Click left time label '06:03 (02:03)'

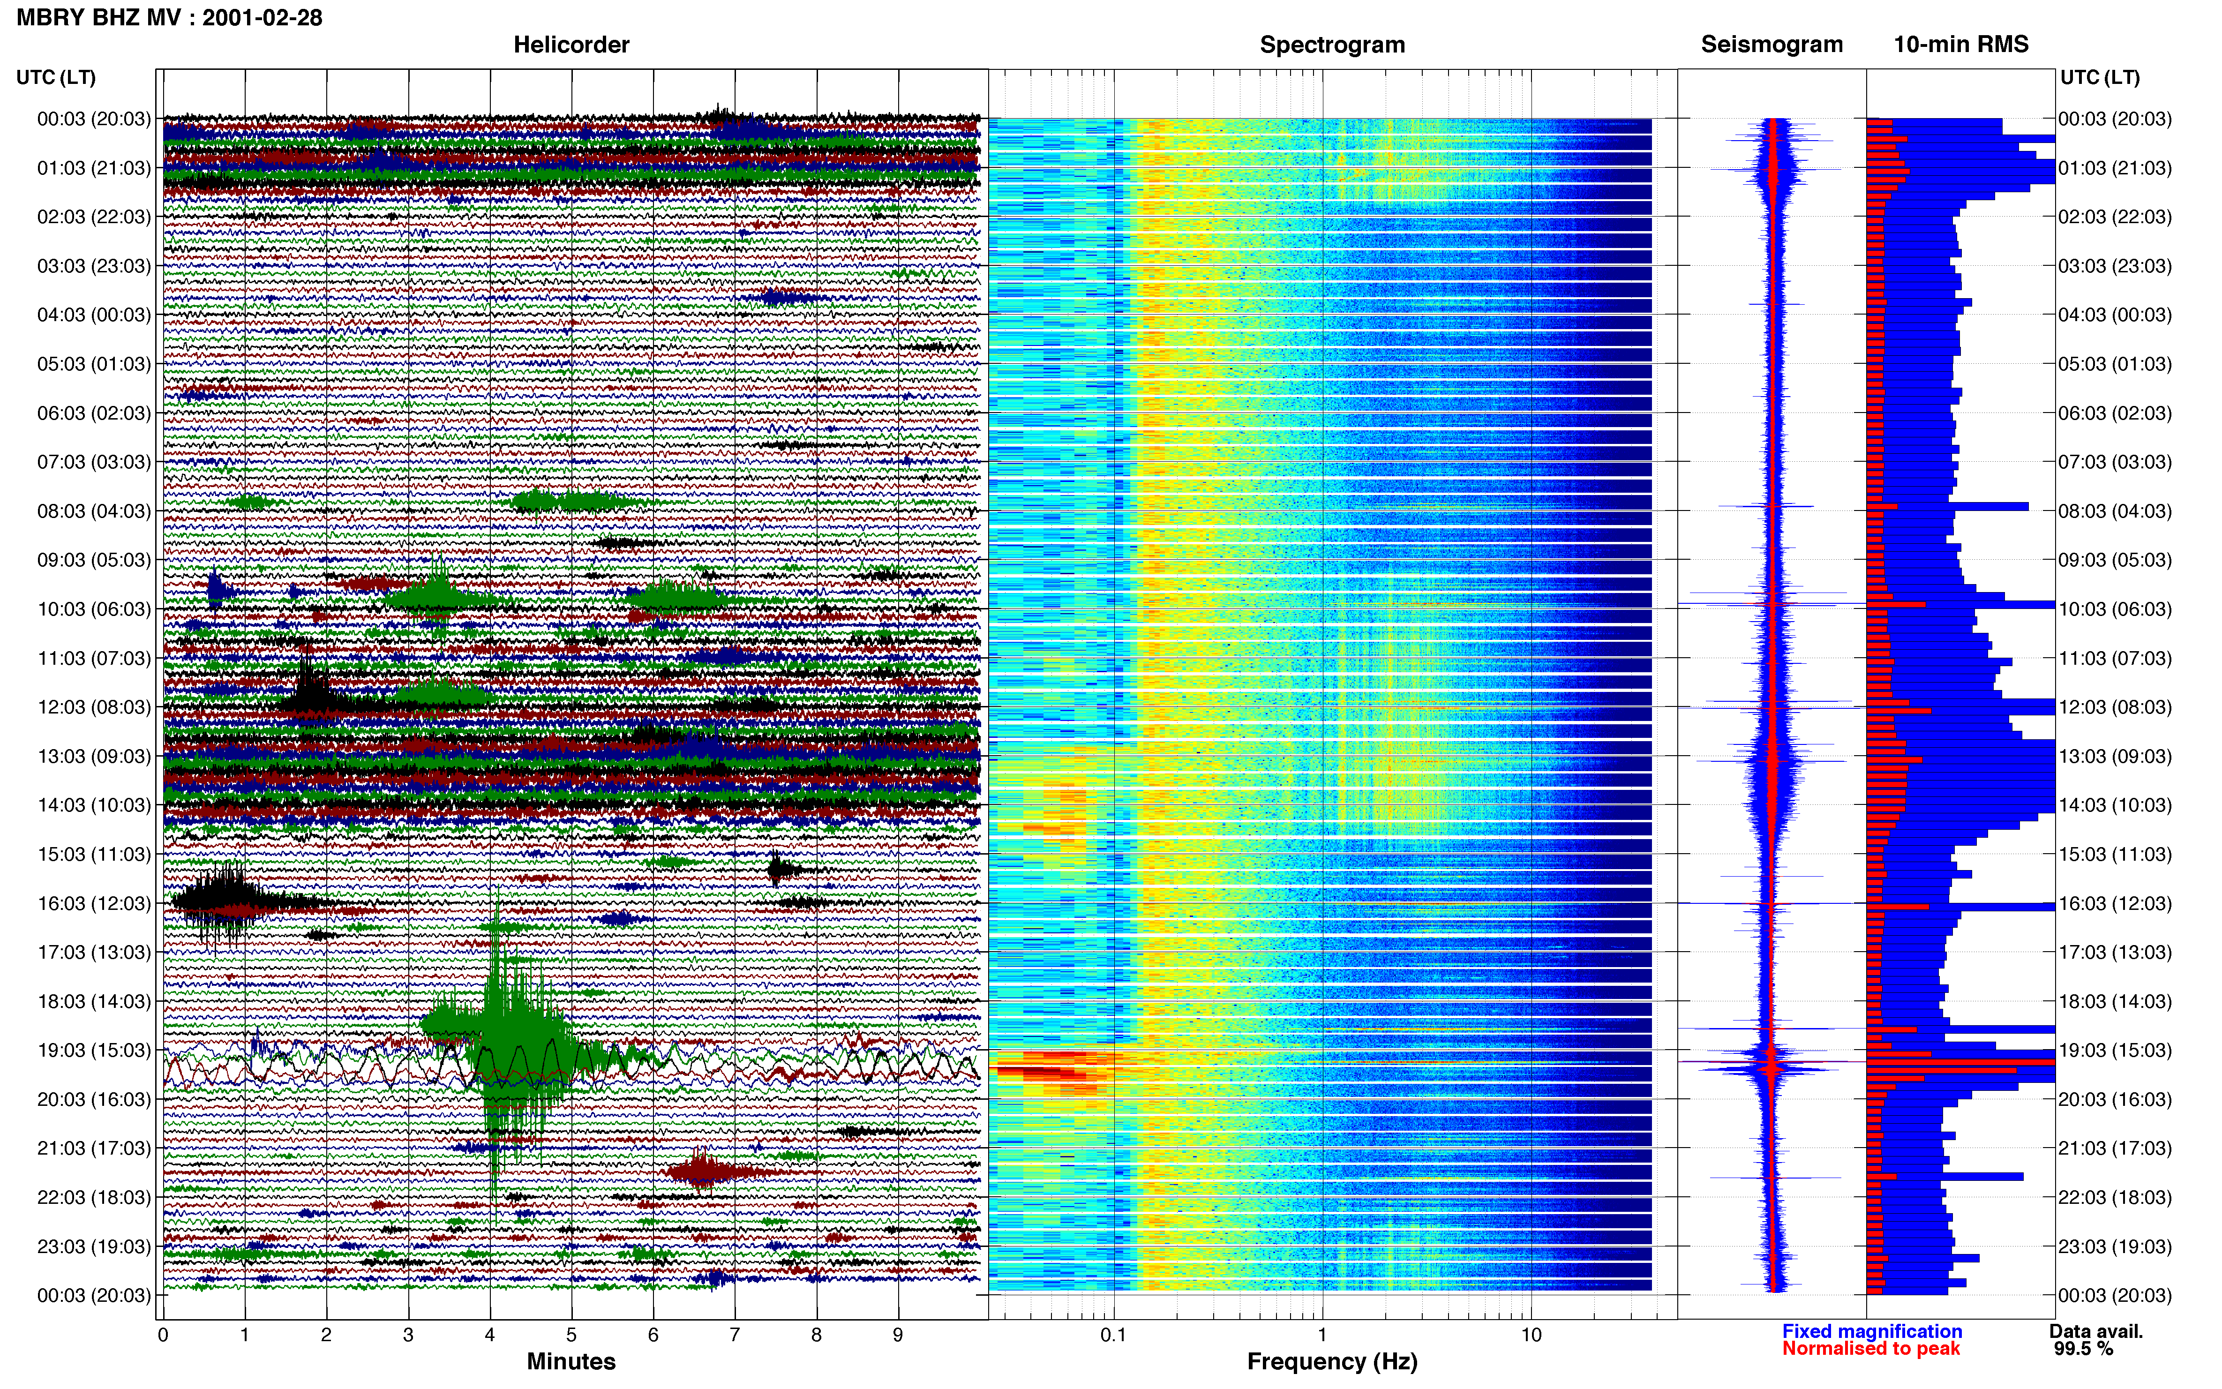coord(94,413)
